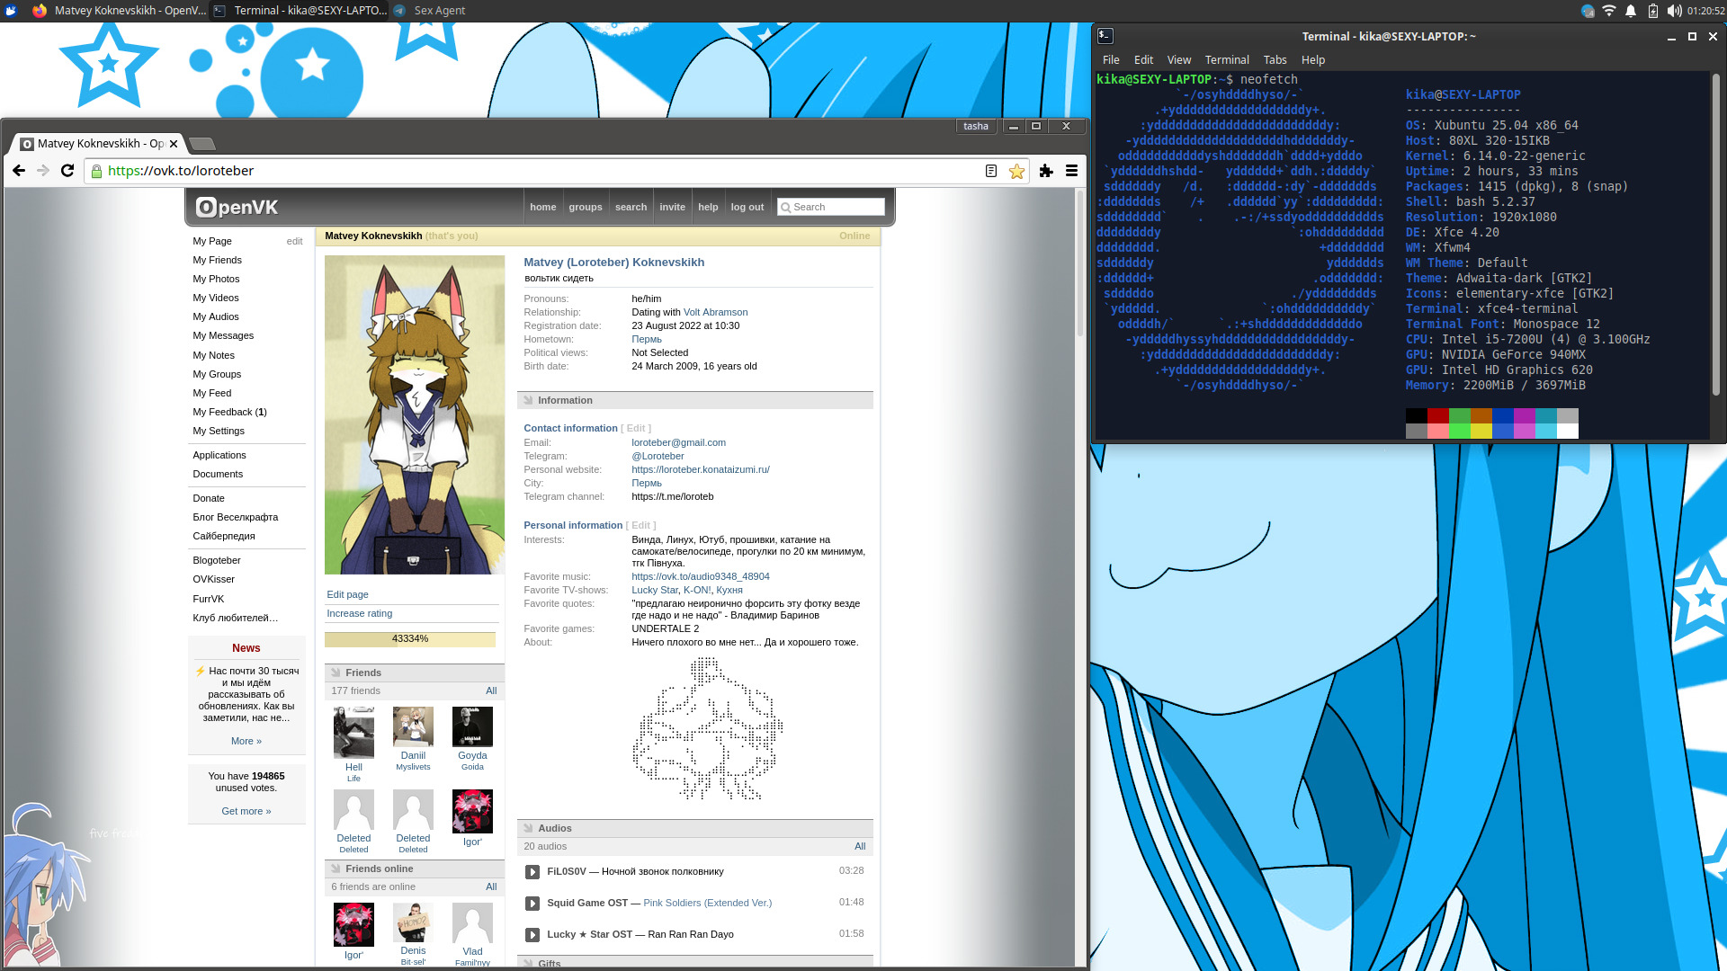Open the browser hamburger menu
Image resolution: width=1727 pixels, height=971 pixels.
(1071, 171)
